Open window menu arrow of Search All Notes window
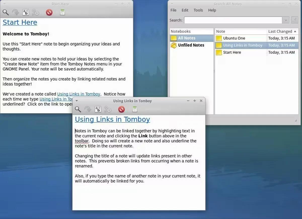The width and height of the screenshot is (302, 219). 172,4
